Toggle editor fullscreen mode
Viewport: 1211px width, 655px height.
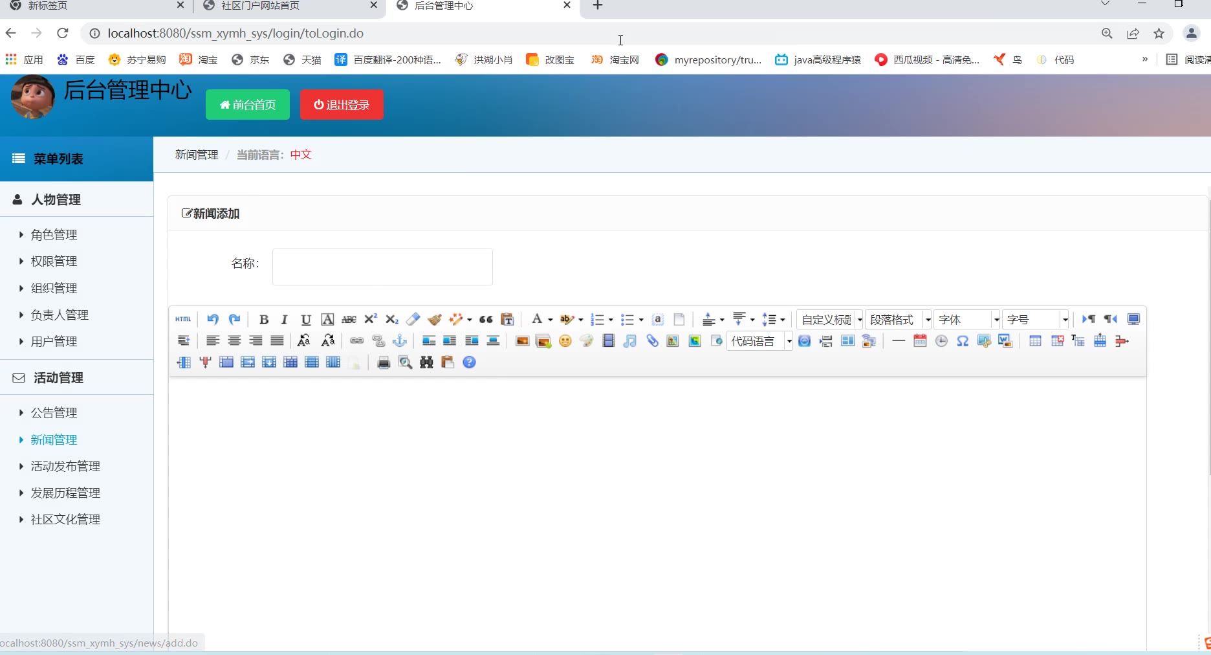[1133, 319]
